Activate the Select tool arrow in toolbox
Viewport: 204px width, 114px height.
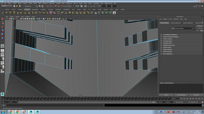[x=2, y=19]
